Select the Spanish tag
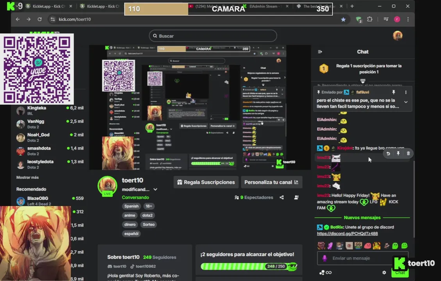Viewport: 441px width, 281px height. [x=131, y=206]
